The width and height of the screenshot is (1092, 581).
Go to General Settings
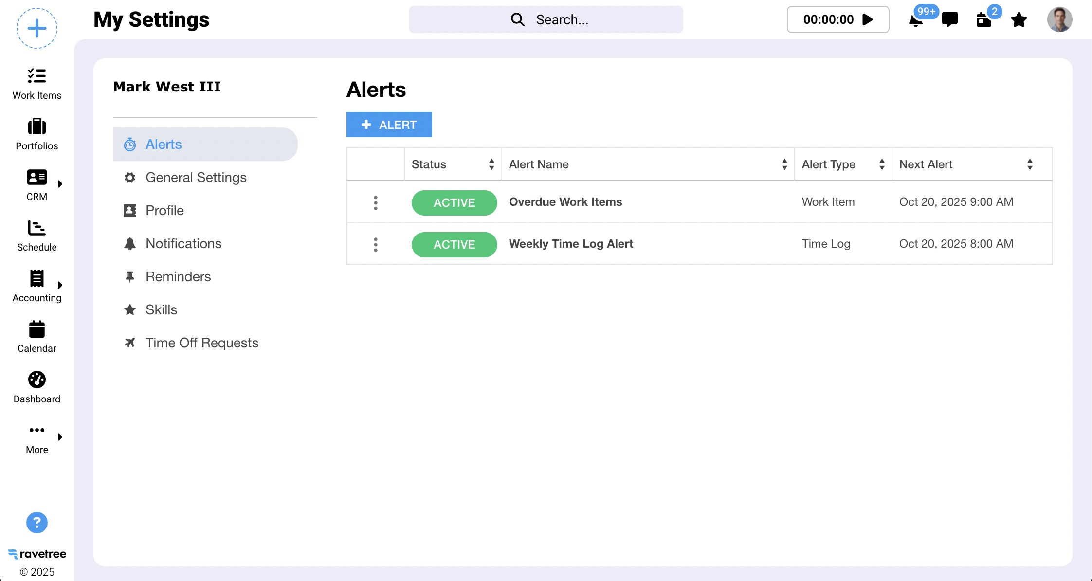[196, 178]
